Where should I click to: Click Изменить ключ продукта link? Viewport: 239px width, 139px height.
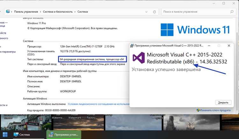pos(215,110)
